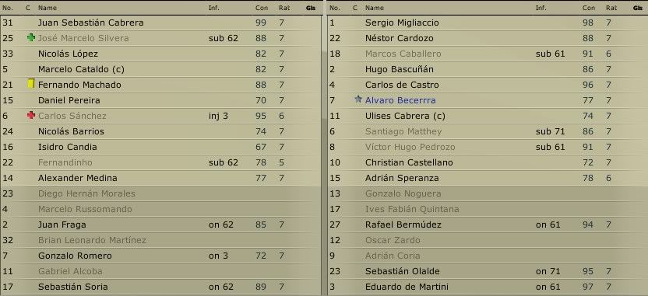
Task: Click the red injury cross icon
Action: pos(30,116)
